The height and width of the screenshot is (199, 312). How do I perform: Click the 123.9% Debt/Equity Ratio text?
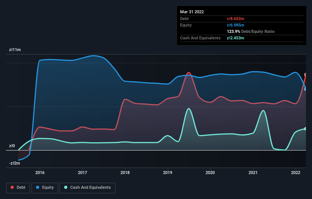click(250, 31)
